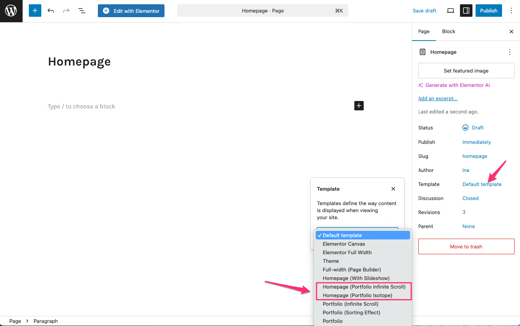The image size is (520, 326).
Task: Open the top bar options menu
Action: (511, 11)
